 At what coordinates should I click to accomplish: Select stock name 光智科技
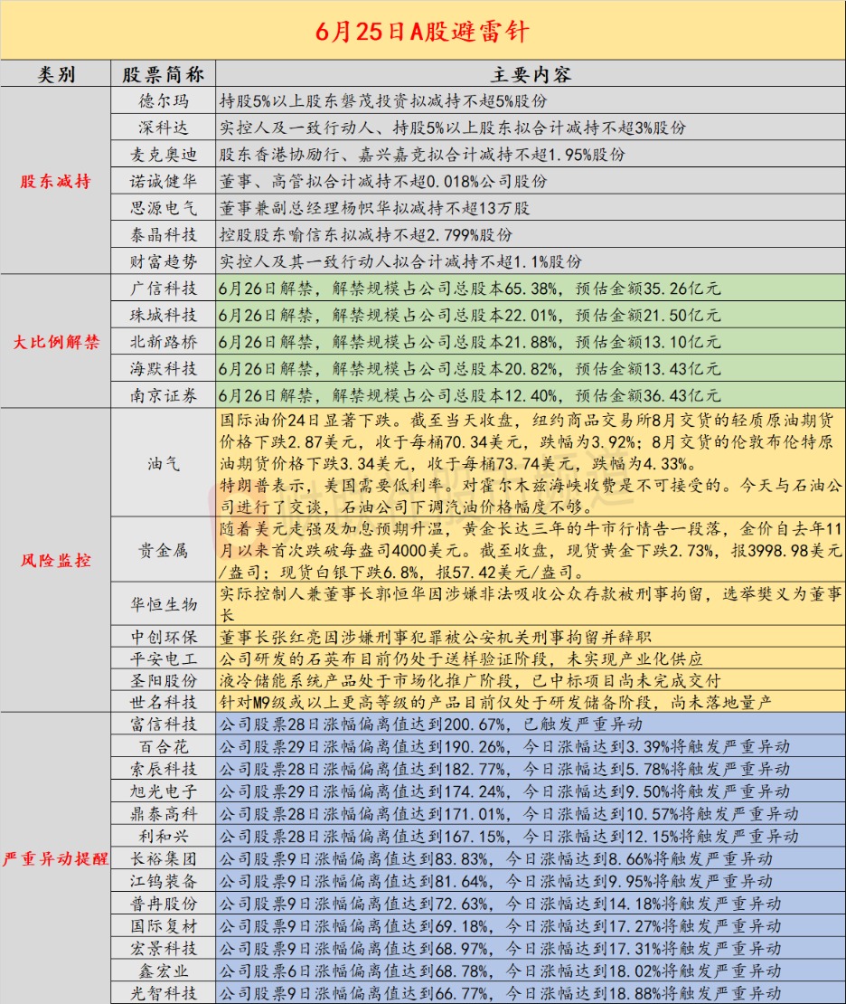(164, 993)
